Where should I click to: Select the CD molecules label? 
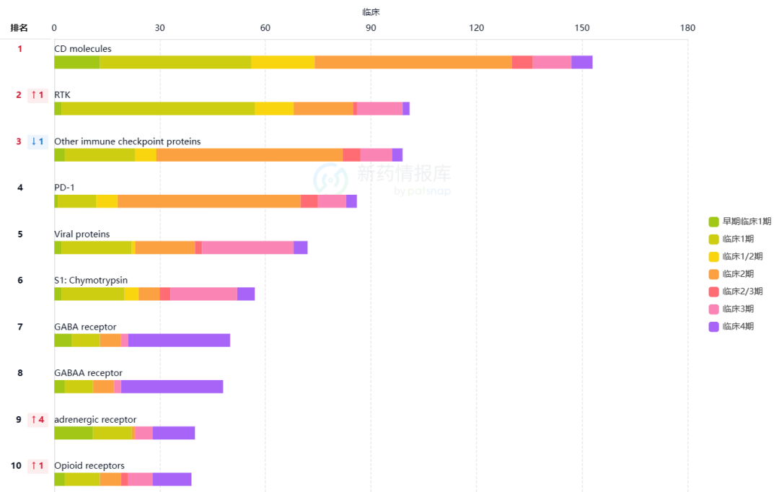click(x=82, y=49)
